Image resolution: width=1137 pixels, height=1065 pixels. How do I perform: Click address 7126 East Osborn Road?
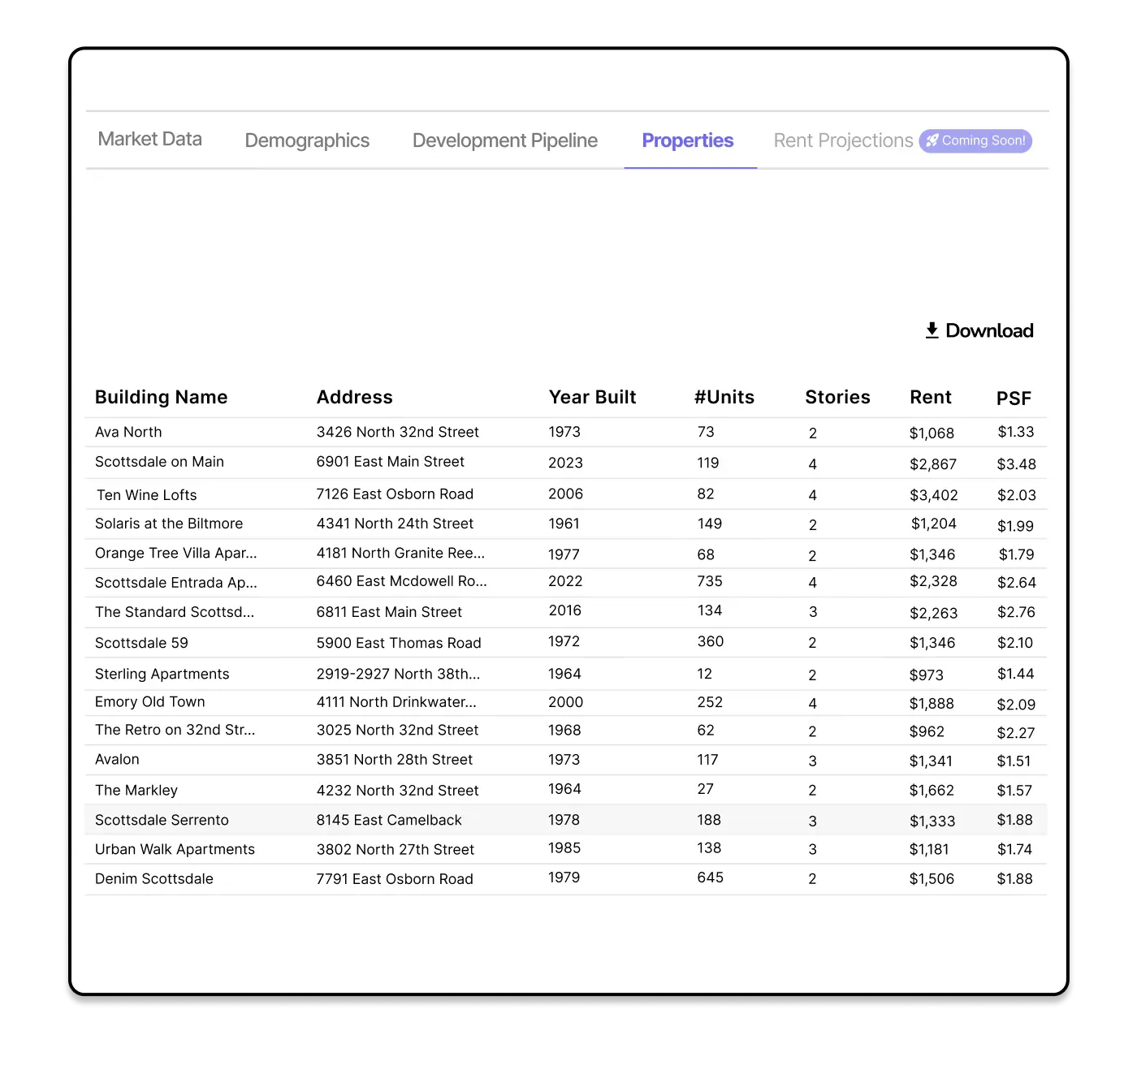click(x=395, y=494)
